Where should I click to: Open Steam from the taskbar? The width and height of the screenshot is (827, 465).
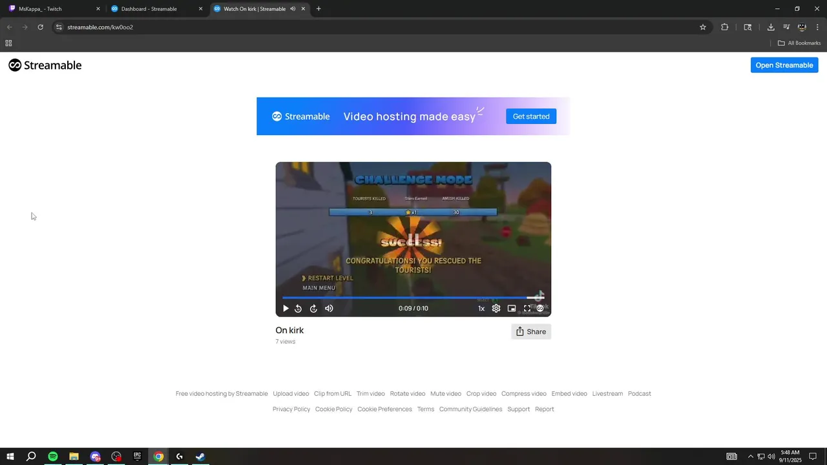pyautogui.click(x=200, y=457)
